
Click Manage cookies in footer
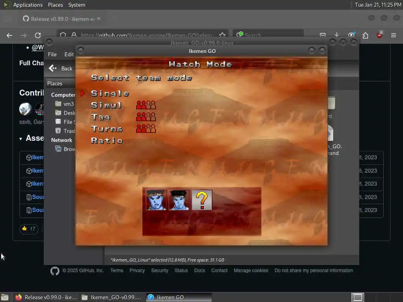(251, 271)
